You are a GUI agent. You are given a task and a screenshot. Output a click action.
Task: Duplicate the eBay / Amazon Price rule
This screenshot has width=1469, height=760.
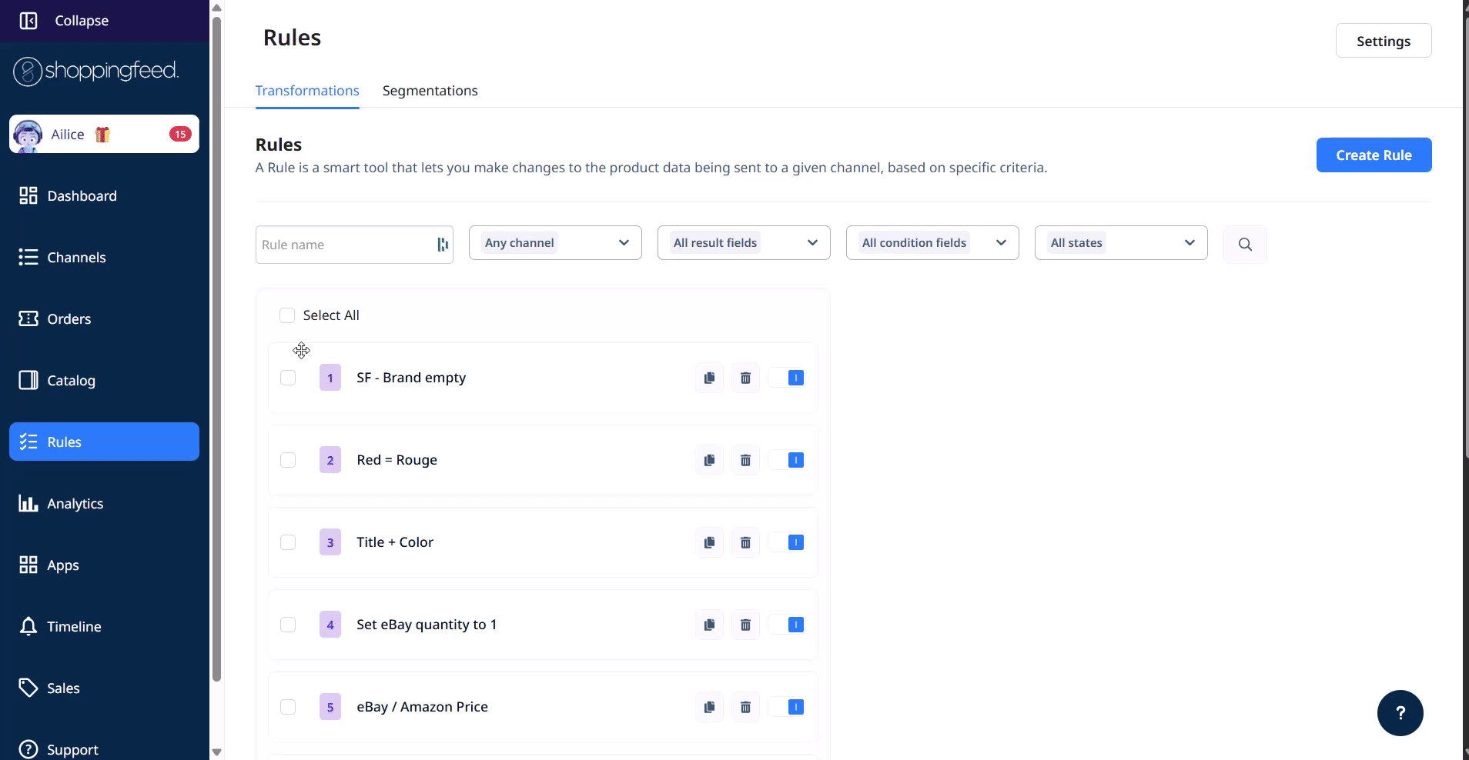click(x=709, y=707)
